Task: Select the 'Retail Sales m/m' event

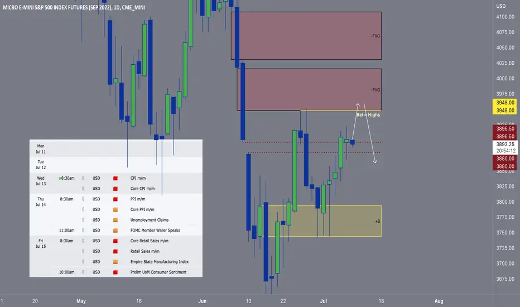Action: (145, 251)
